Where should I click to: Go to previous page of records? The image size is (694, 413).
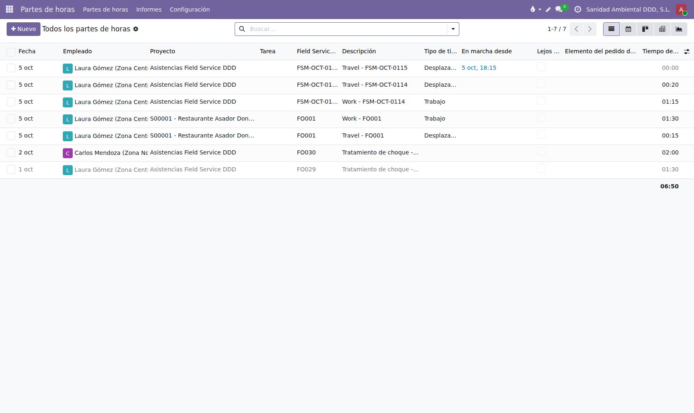click(x=576, y=29)
